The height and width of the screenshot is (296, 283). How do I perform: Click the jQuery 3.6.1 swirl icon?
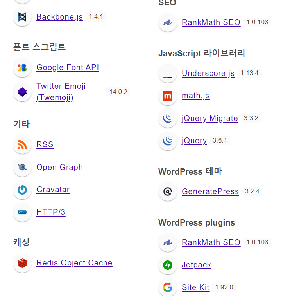168,141
